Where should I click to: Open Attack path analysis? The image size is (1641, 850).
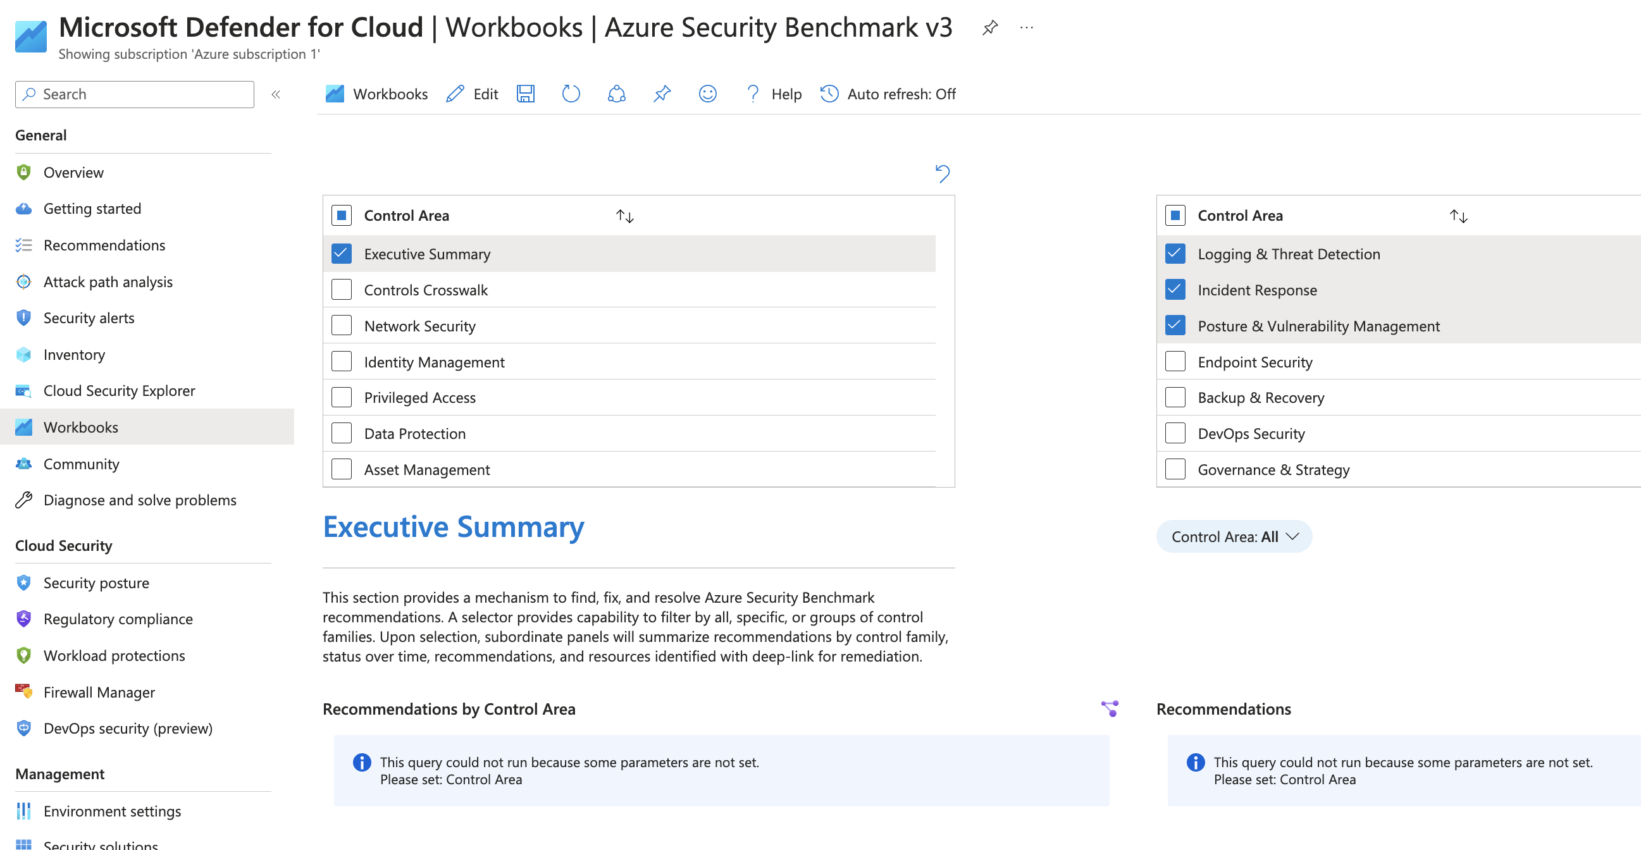(x=147, y=282)
